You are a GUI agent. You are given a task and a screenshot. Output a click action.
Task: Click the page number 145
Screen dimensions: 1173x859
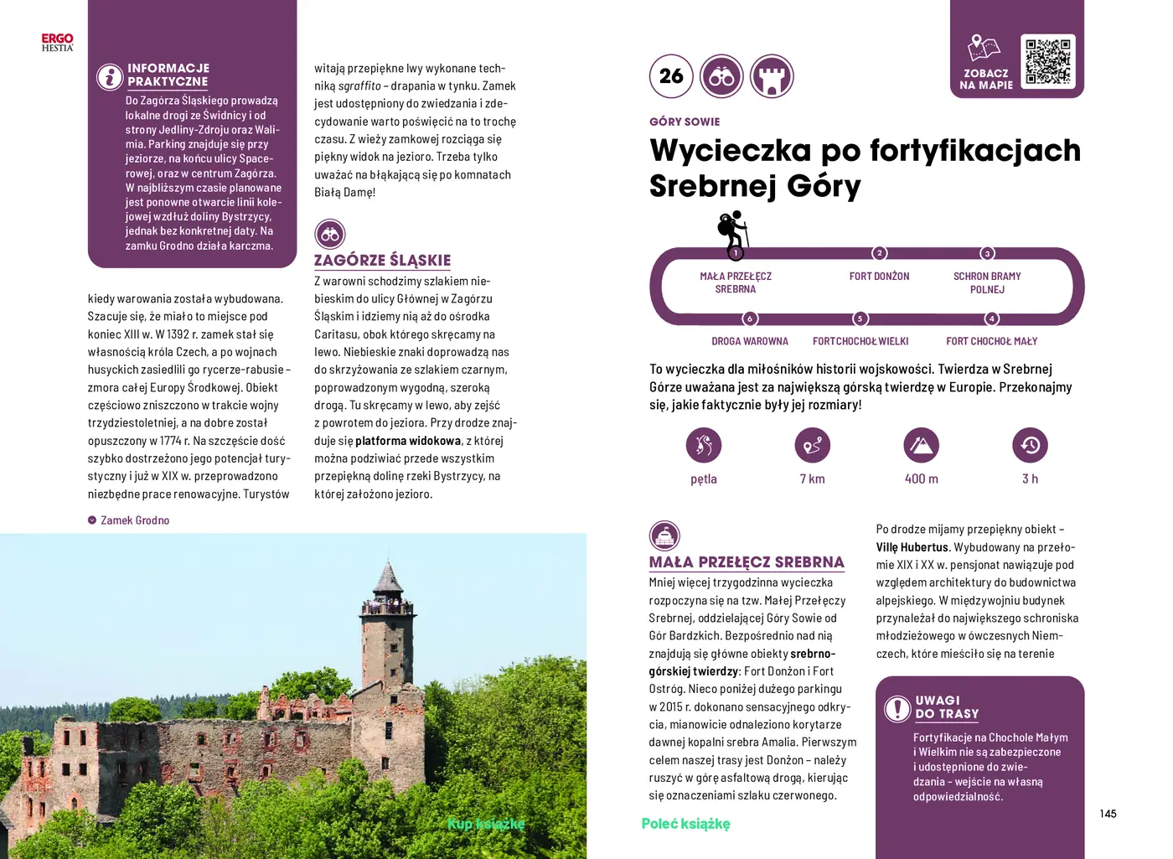click(x=1108, y=814)
